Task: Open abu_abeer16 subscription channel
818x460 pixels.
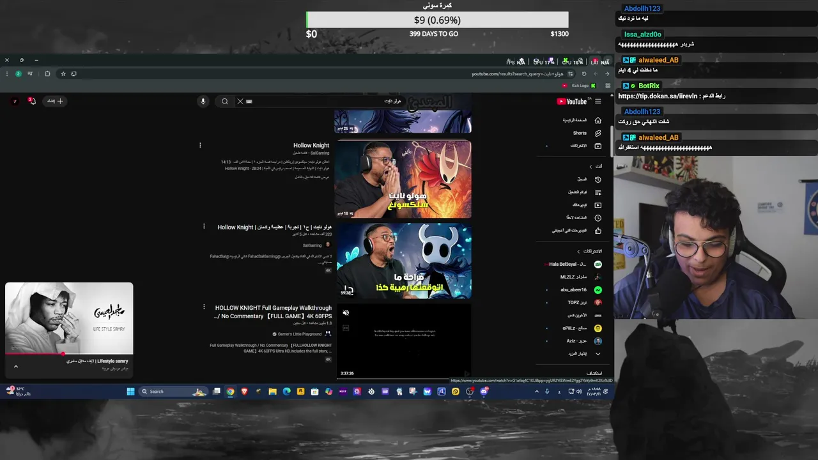Action: (x=581, y=289)
